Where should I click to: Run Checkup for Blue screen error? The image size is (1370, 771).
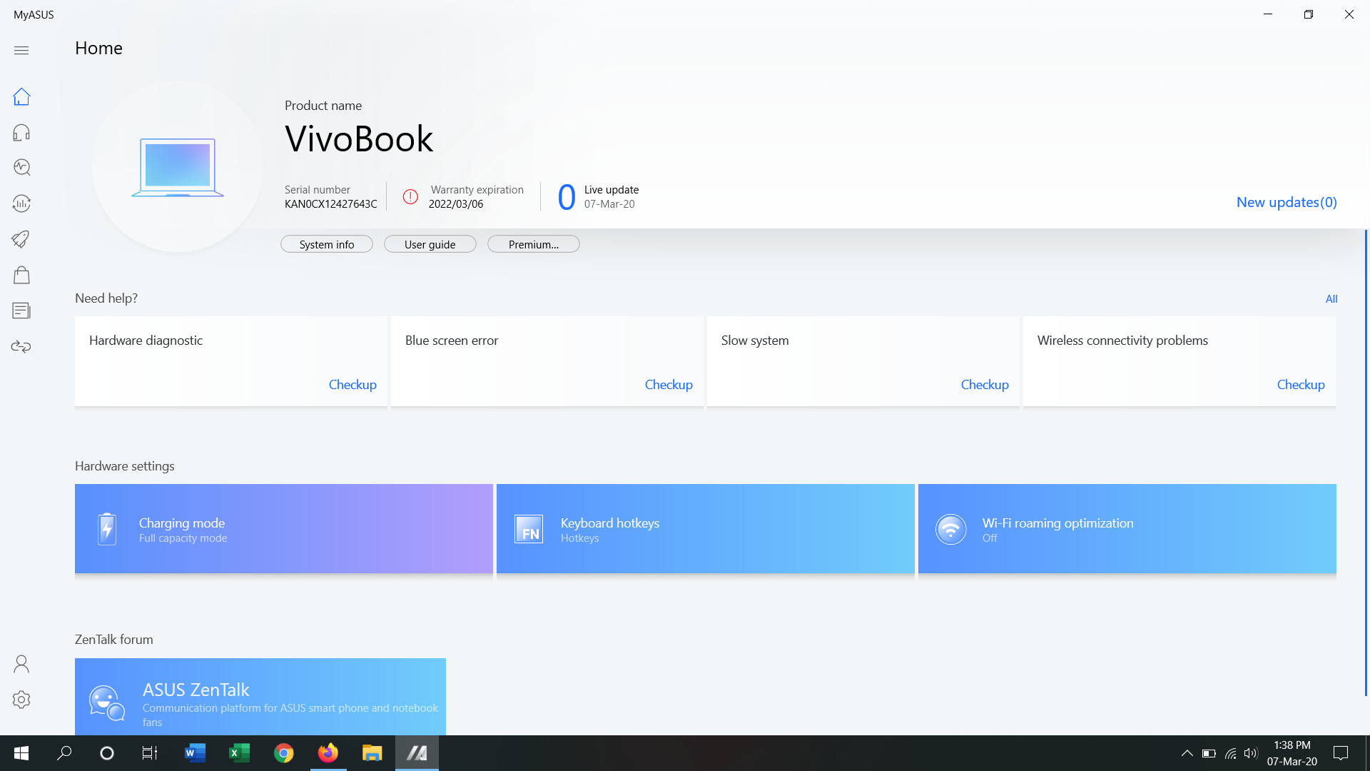coord(669,385)
